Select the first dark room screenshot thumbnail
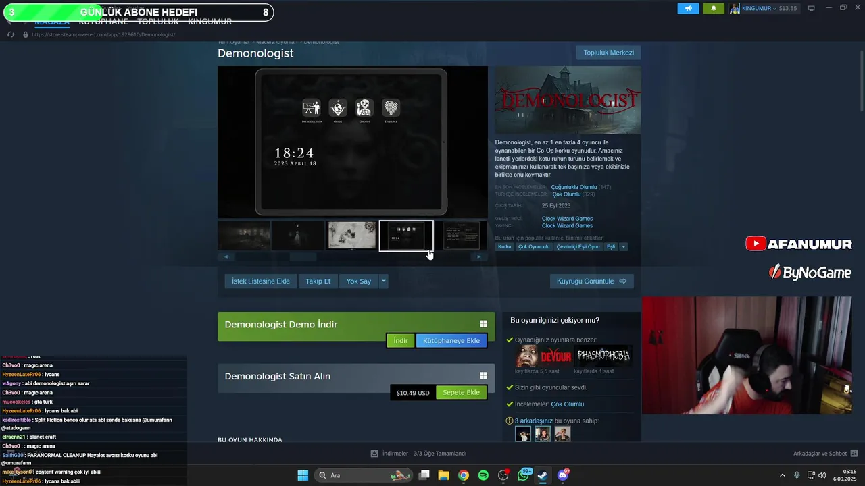 (244, 236)
